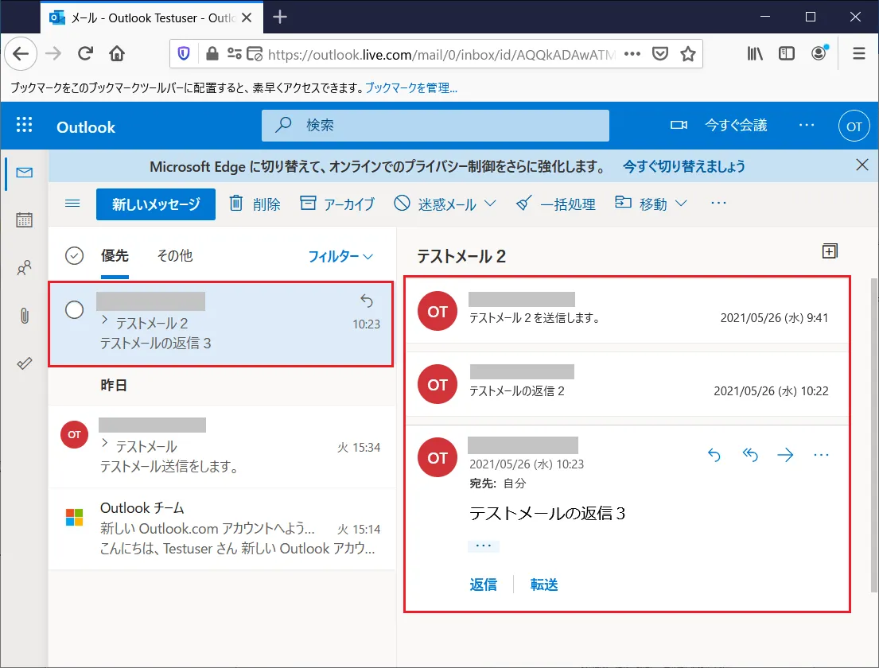Viewport: 879px width, 668px height.
Task: Switch to the その他 other tab
Action: (x=175, y=256)
